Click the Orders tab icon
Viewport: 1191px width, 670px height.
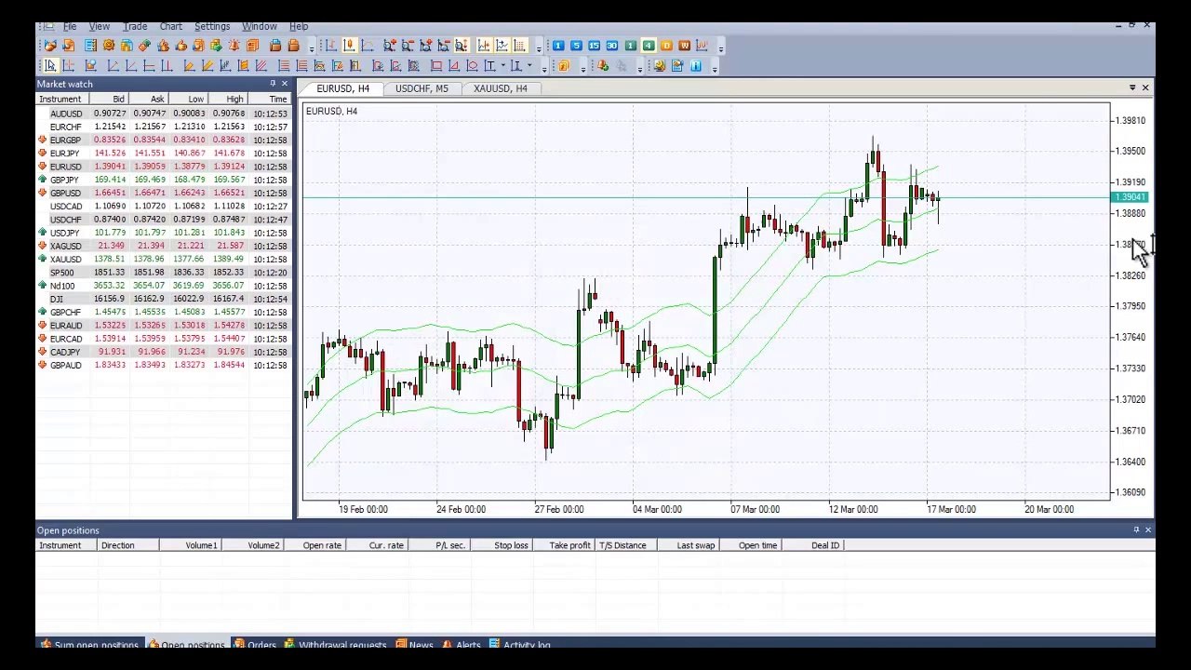pos(239,644)
